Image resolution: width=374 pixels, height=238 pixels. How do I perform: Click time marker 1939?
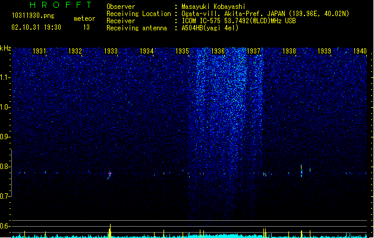[325, 51]
